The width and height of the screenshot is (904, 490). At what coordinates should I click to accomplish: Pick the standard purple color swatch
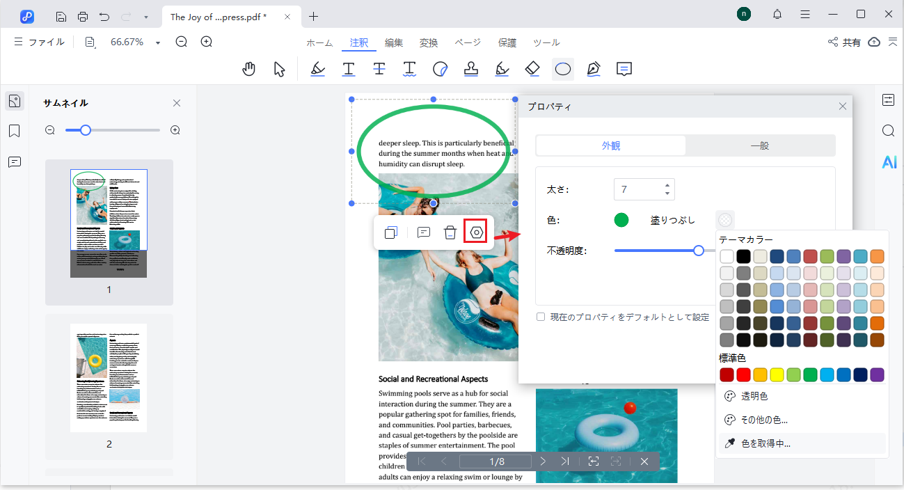coord(877,375)
